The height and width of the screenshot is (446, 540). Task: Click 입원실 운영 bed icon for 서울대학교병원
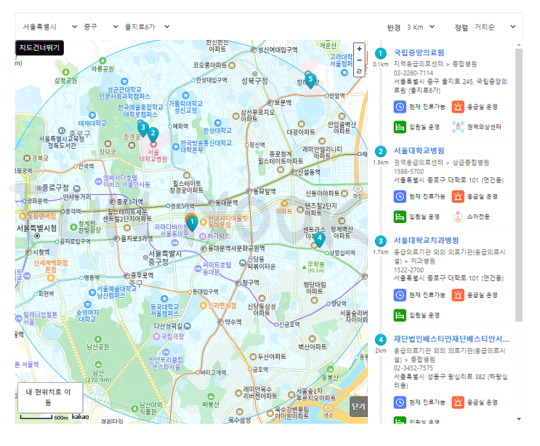coord(400,216)
